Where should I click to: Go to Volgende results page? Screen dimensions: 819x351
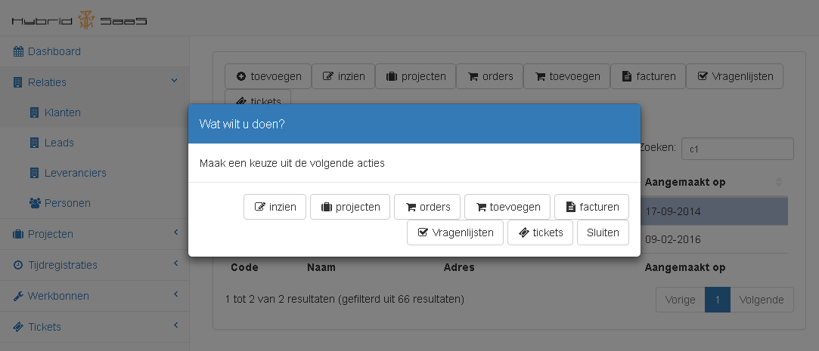click(x=762, y=300)
